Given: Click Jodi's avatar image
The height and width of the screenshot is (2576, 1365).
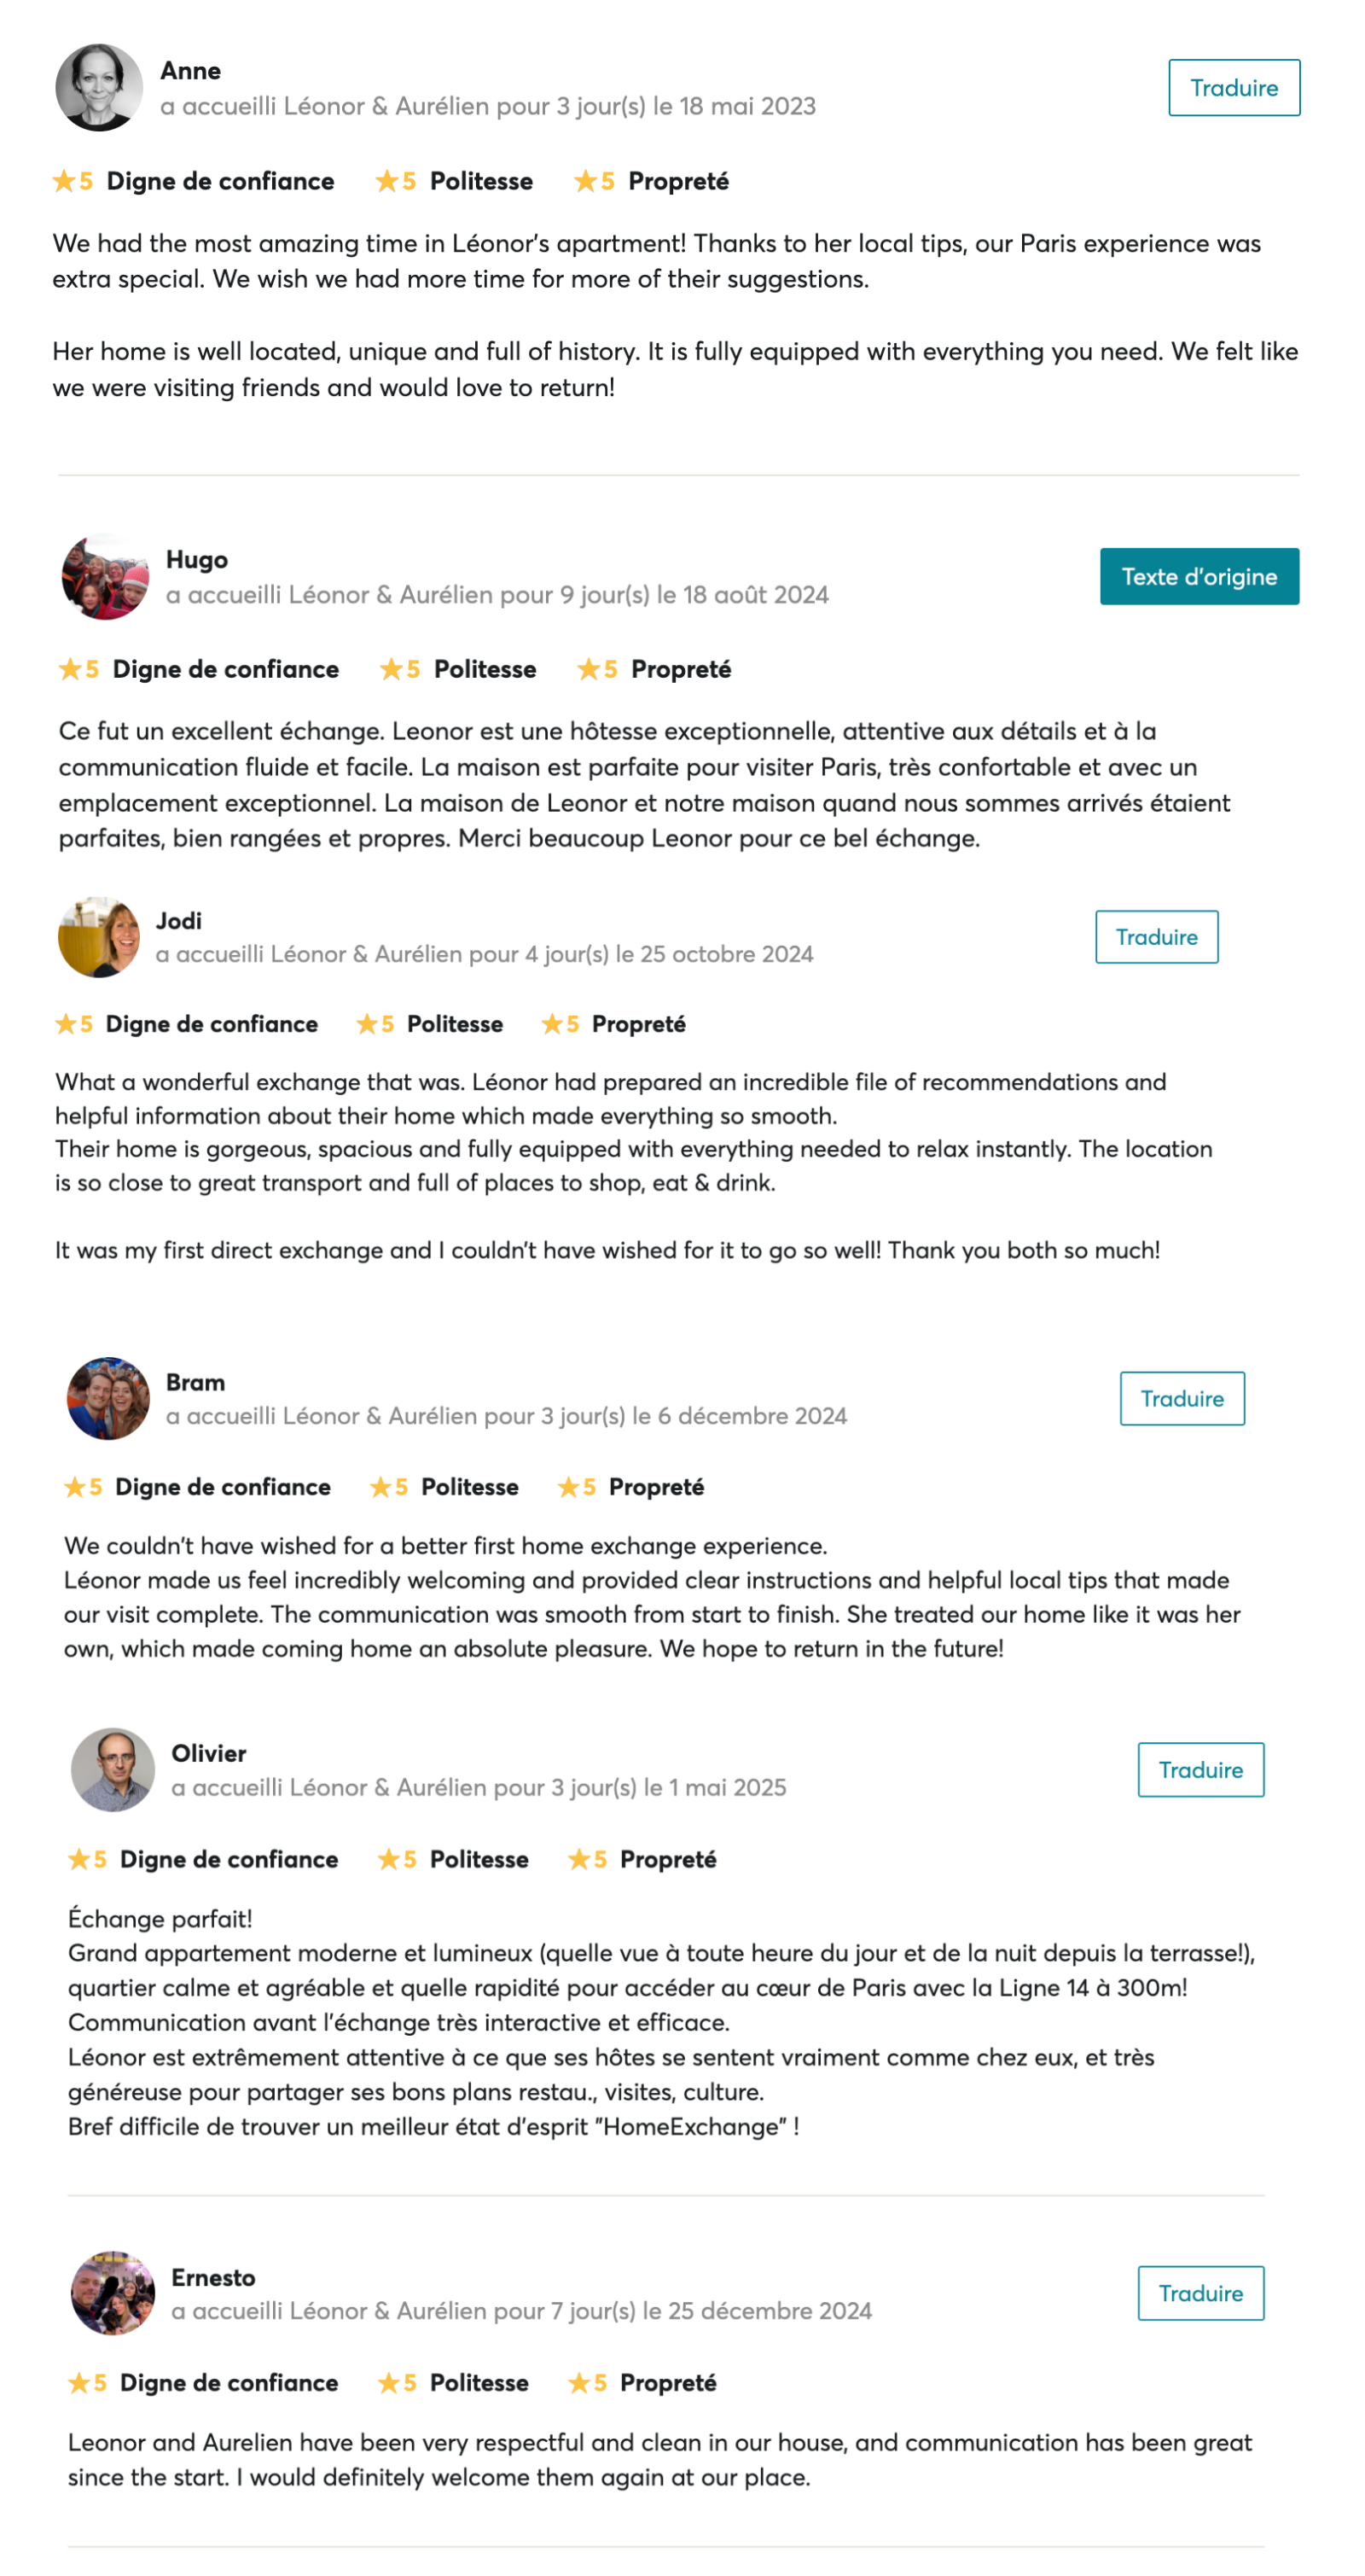Looking at the screenshot, I should click(98, 937).
